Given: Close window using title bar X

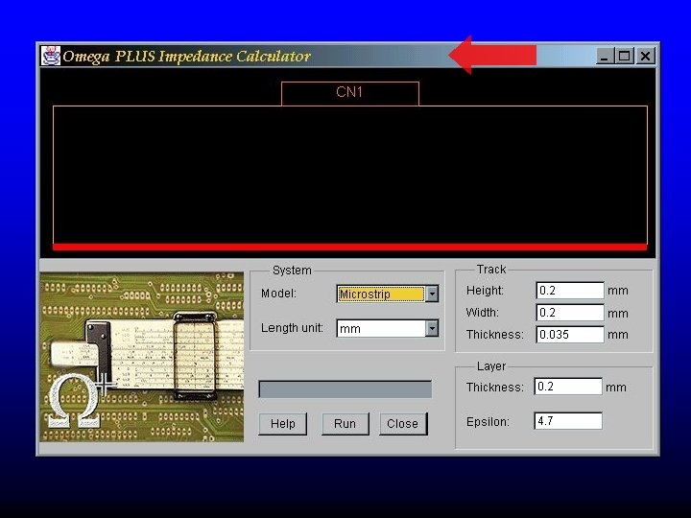Looking at the screenshot, I should [x=645, y=56].
